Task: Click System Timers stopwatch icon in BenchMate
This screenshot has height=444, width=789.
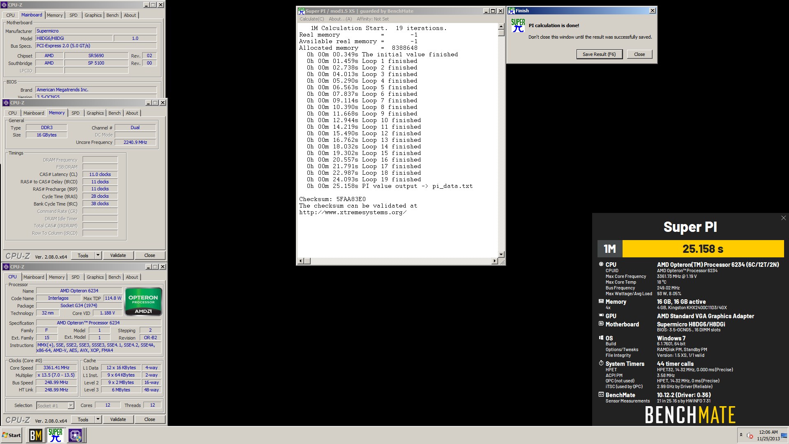Action: 601,363
